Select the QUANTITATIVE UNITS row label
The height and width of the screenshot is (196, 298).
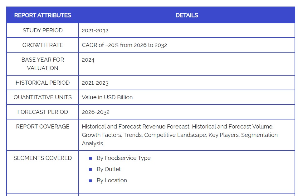coord(42,97)
